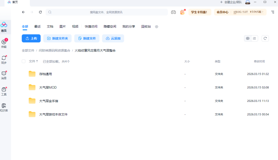Open the 工具 tools sidebar icon
This screenshot has height=160, width=278.
click(4, 91)
